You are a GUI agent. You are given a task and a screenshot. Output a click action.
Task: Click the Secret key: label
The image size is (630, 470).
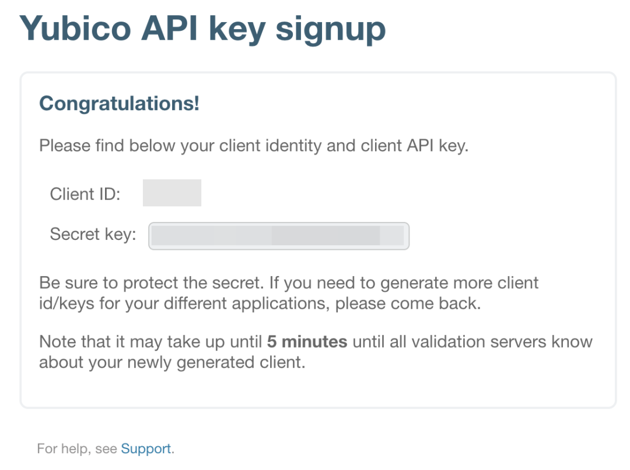click(93, 234)
